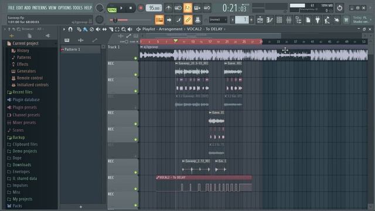Select Pattern 1 in the picker

(x=80, y=49)
